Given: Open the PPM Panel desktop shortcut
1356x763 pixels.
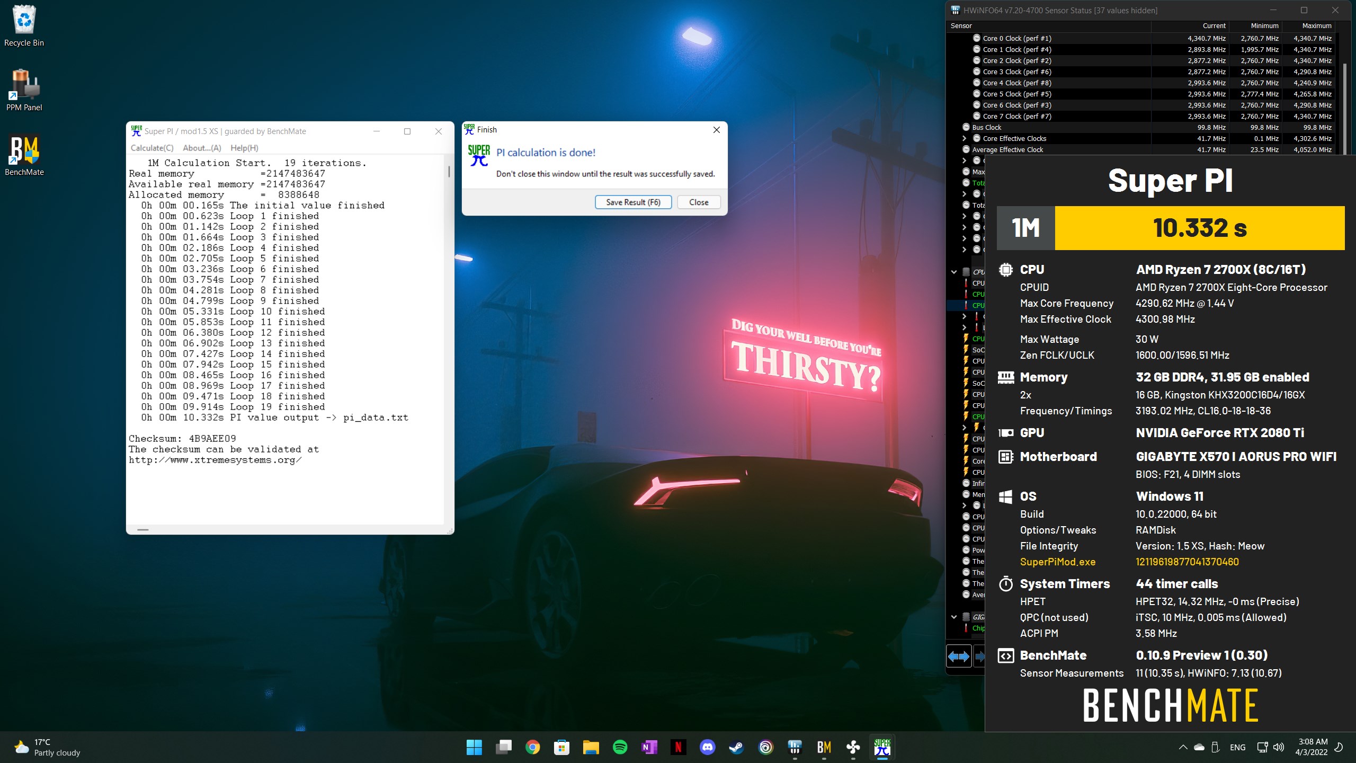Looking at the screenshot, I should coord(24,90).
